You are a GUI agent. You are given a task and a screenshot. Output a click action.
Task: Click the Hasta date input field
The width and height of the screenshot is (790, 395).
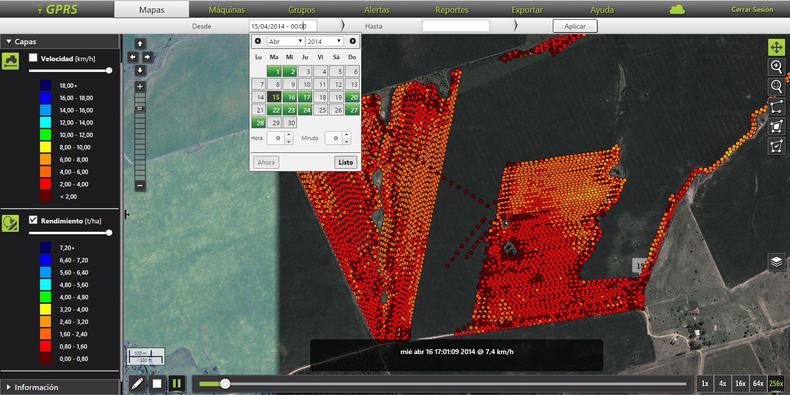(456, 26)
